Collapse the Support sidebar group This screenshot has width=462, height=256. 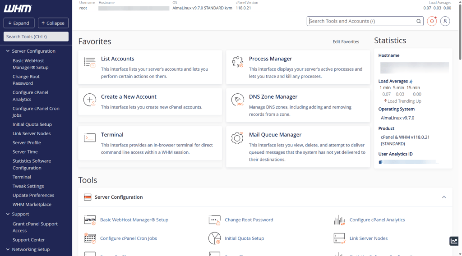(8, 214)
